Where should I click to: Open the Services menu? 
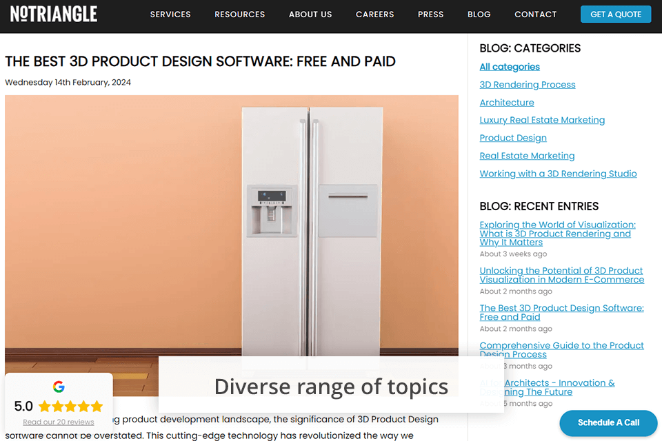point(170,14)
